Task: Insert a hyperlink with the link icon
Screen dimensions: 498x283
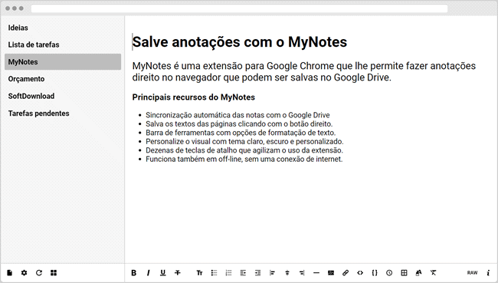Action: coord(346,273)
